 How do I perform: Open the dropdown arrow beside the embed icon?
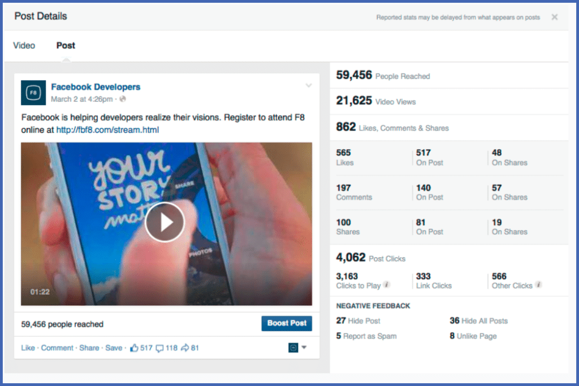(304, 348)
